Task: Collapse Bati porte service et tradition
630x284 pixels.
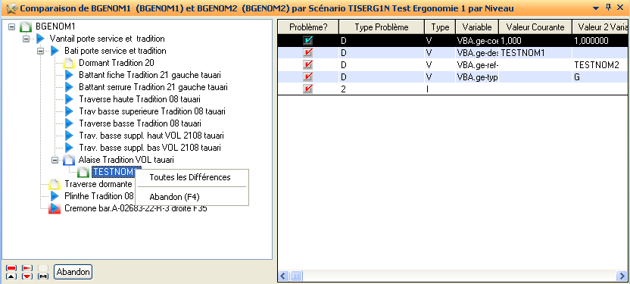Action: [x=40, y=51]
